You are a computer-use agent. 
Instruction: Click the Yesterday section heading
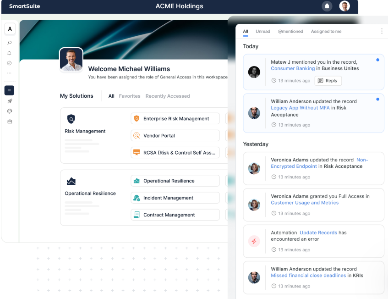click(256, 144)
